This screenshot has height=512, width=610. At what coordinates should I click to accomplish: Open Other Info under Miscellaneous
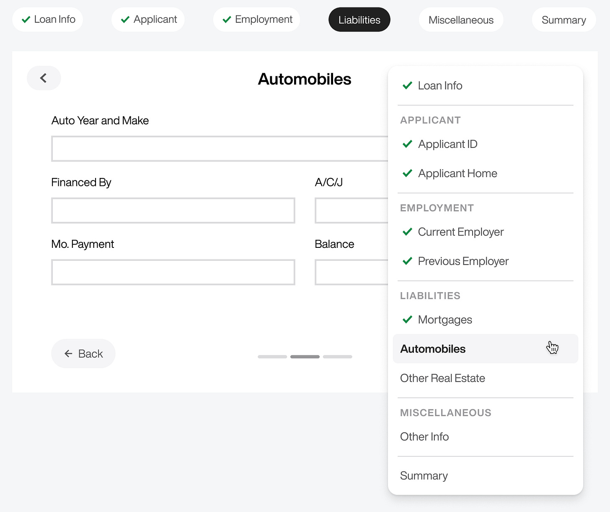point(424,437)
